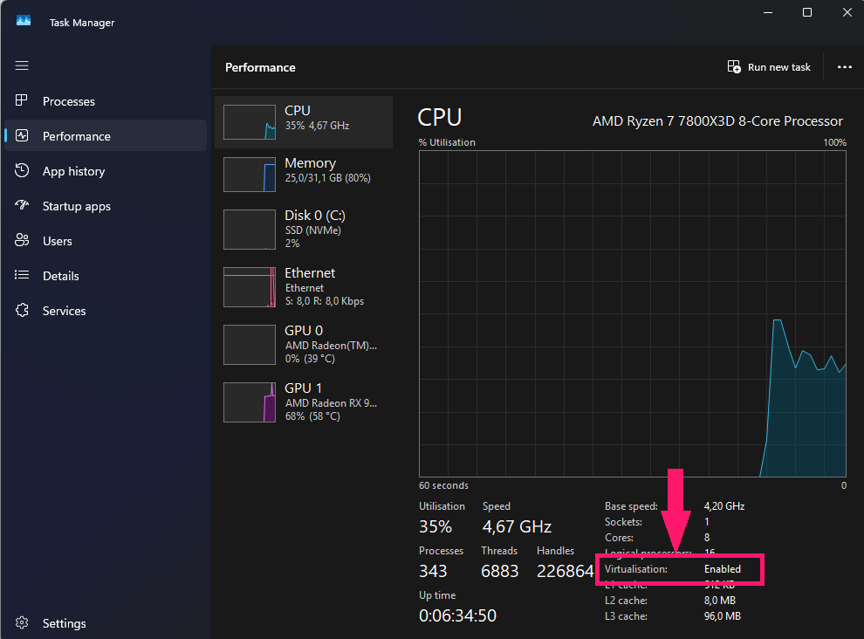Click Cores value 8
The width and height of the screenshot is (864, 639).
point(707,538)
